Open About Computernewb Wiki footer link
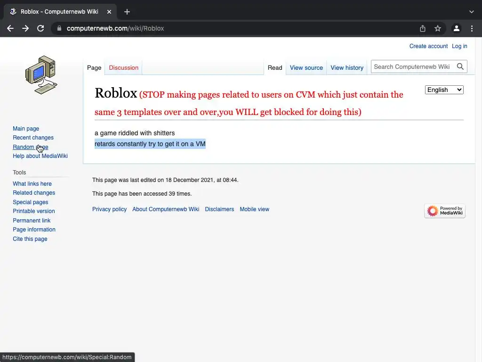The height and width of the screenshot is (362, 482). pos(166,209)
